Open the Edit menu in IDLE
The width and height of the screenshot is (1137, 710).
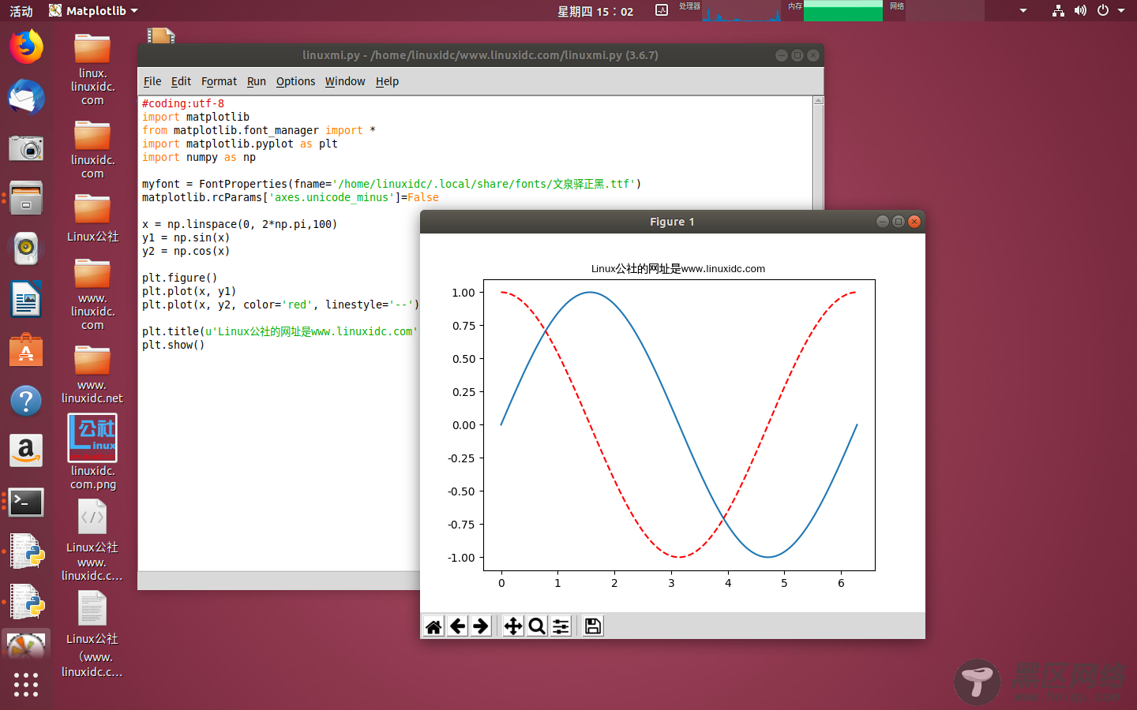click(181, 81)
